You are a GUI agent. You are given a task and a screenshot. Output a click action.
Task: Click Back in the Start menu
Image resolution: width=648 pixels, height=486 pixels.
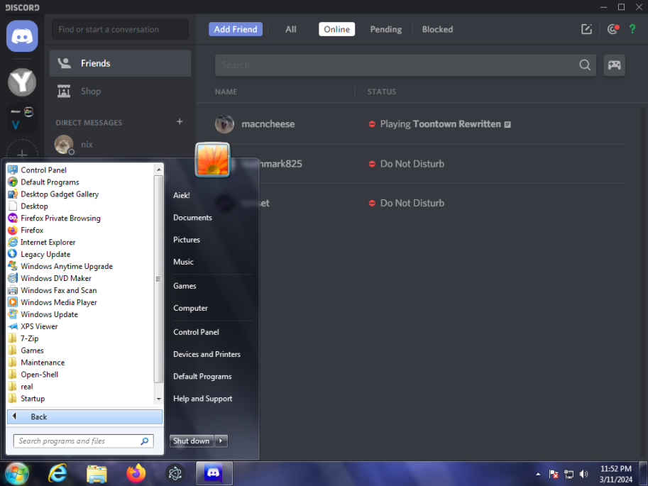coord(84,416)
